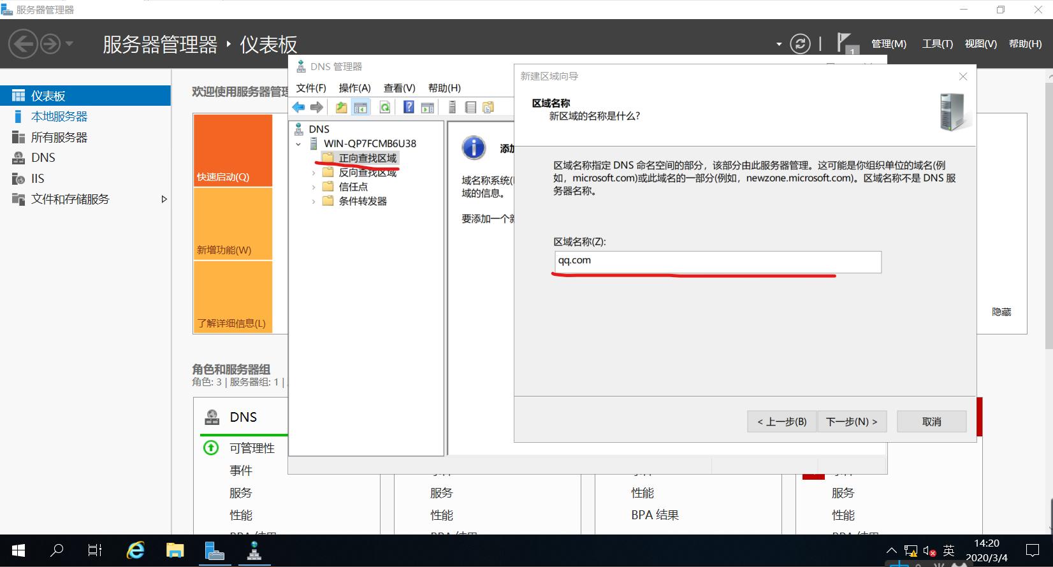Switch to Server Manager on the taskbar
1053x567 pixels.
pos(214,550)
